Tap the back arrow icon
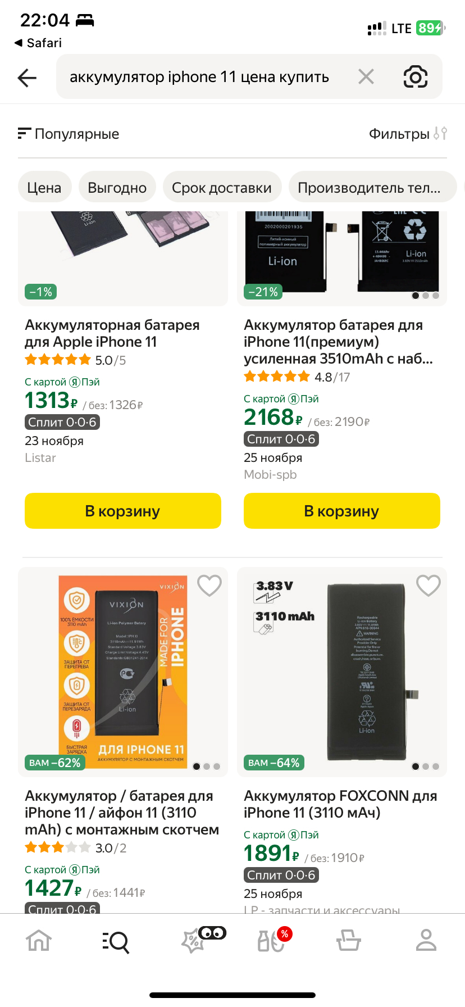 coord(27,78)
